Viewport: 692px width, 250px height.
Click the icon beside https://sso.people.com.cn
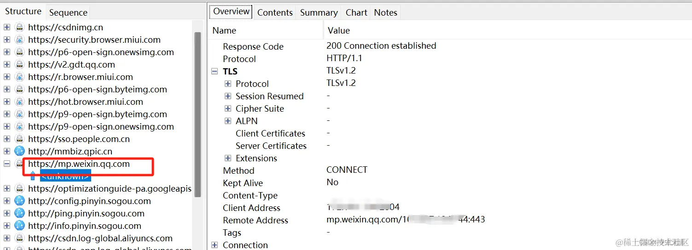[x=19, y=139]
